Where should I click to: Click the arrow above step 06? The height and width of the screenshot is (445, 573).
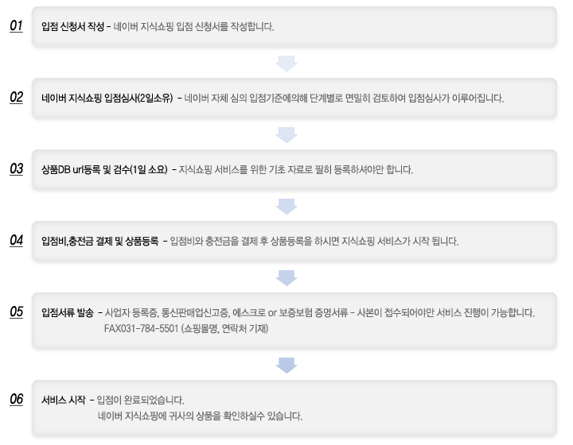286,365
